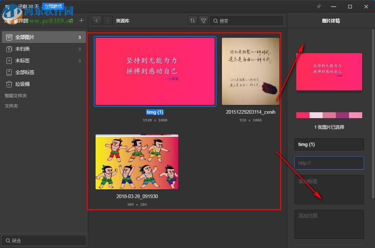
Task: Select the 未标签 untagged filter
Action: (22, 61)
